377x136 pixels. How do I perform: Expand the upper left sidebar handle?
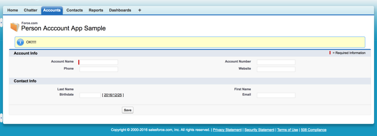click(x=1, y=22)
